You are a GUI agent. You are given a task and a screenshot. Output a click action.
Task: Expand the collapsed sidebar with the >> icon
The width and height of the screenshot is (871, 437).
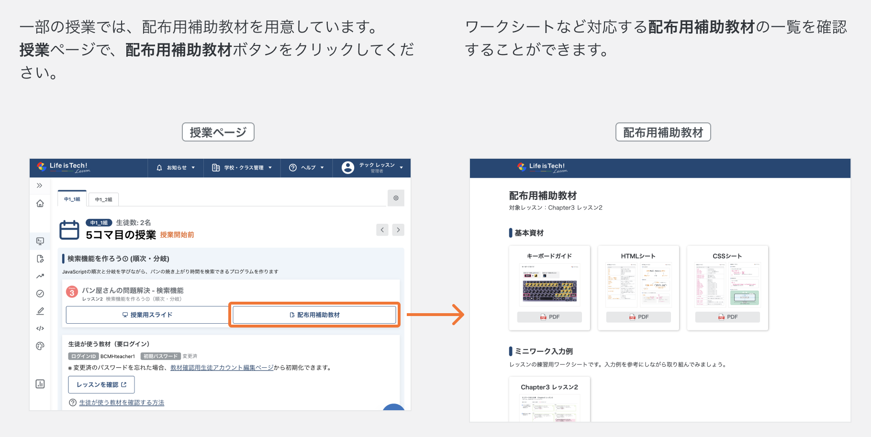click(x=40, y=186)
